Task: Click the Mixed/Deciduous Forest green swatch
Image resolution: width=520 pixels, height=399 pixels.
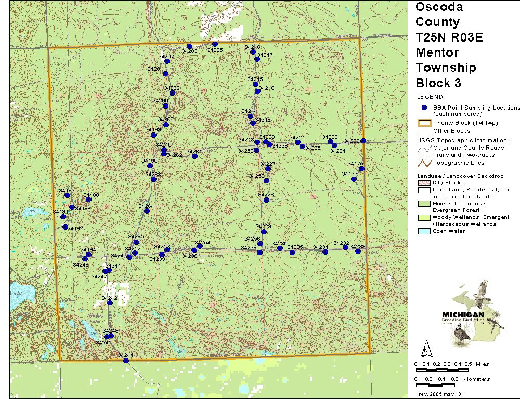Action: click(423, 204)
